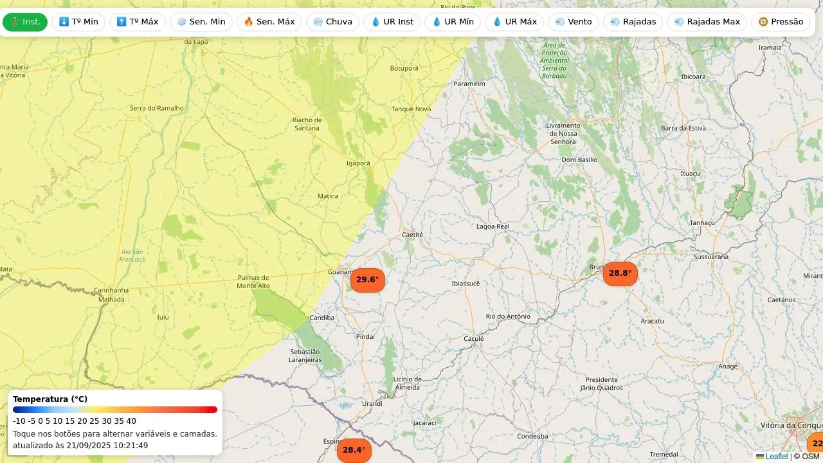The height and width of the screenshot is (463, 823).
Task: Open the 29.6° station marker near Guanambi
Action: coord(368,280)
